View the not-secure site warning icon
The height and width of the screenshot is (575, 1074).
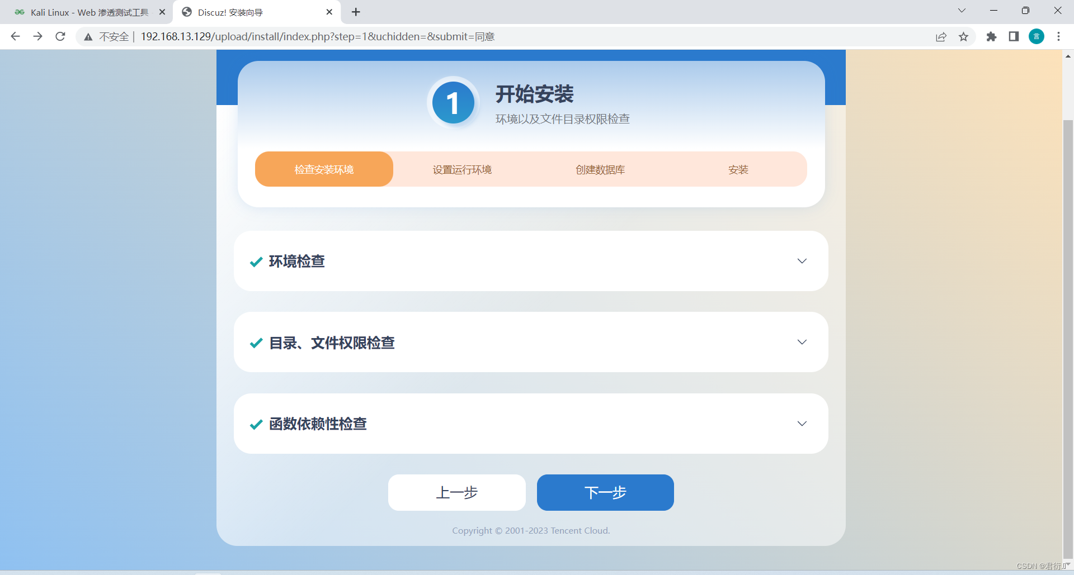tap(88, 37)
